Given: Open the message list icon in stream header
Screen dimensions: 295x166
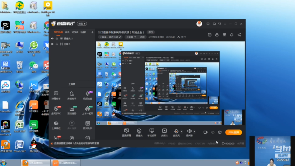Looking at the screenshot, I should coord(209,35).
